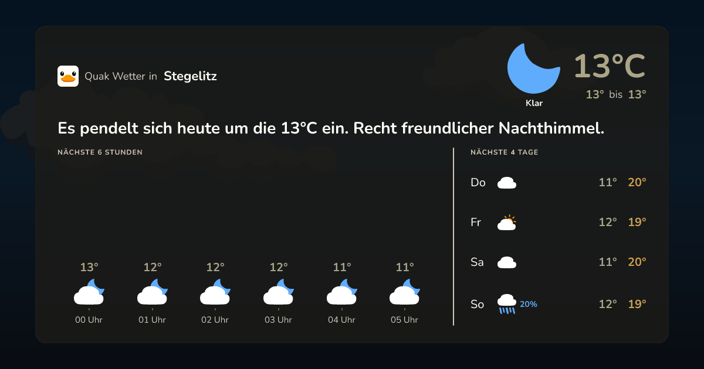
Task: Click the low 11° for Do
Action: (608, 183)
